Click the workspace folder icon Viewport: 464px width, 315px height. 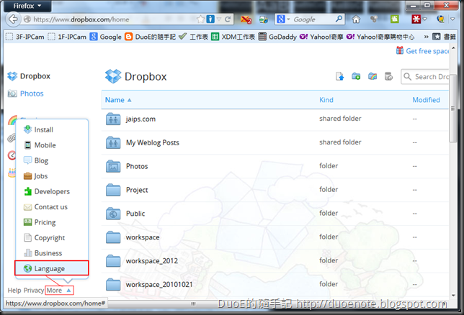click(113, 237)
